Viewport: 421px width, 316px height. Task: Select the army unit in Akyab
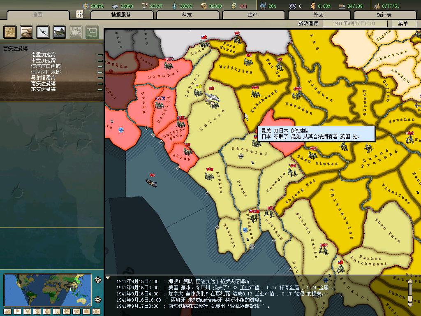[x=187, y=152]
